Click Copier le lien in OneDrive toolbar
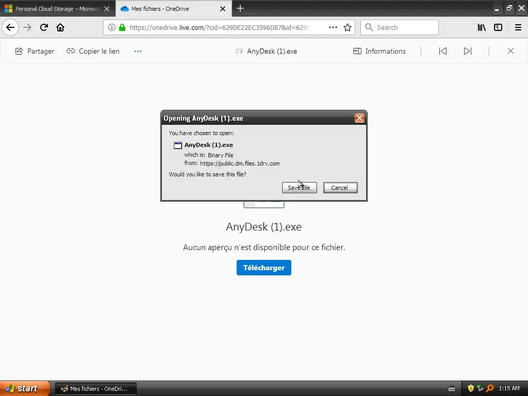528x396 pixels. click(93, 51)
